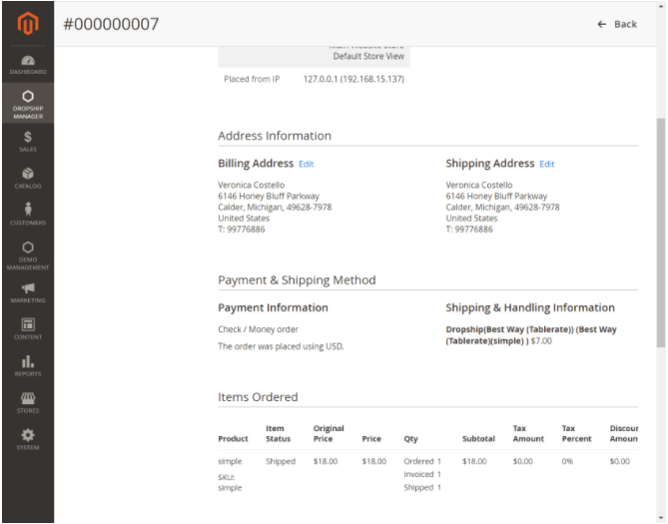This screenshot has width=668, height=524.
Task: Click the vertical page scrollbar
Action: pyautogui.click(x=660, y=233)
